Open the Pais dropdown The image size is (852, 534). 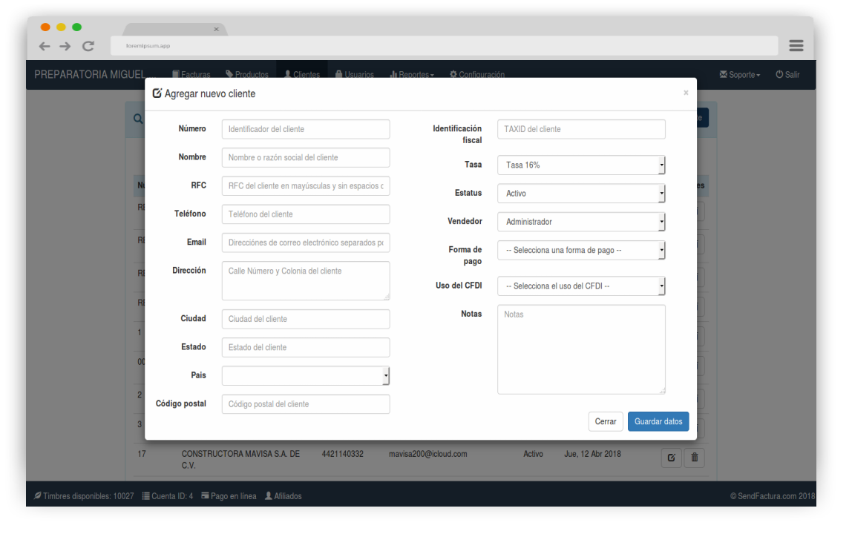(306, 376)
